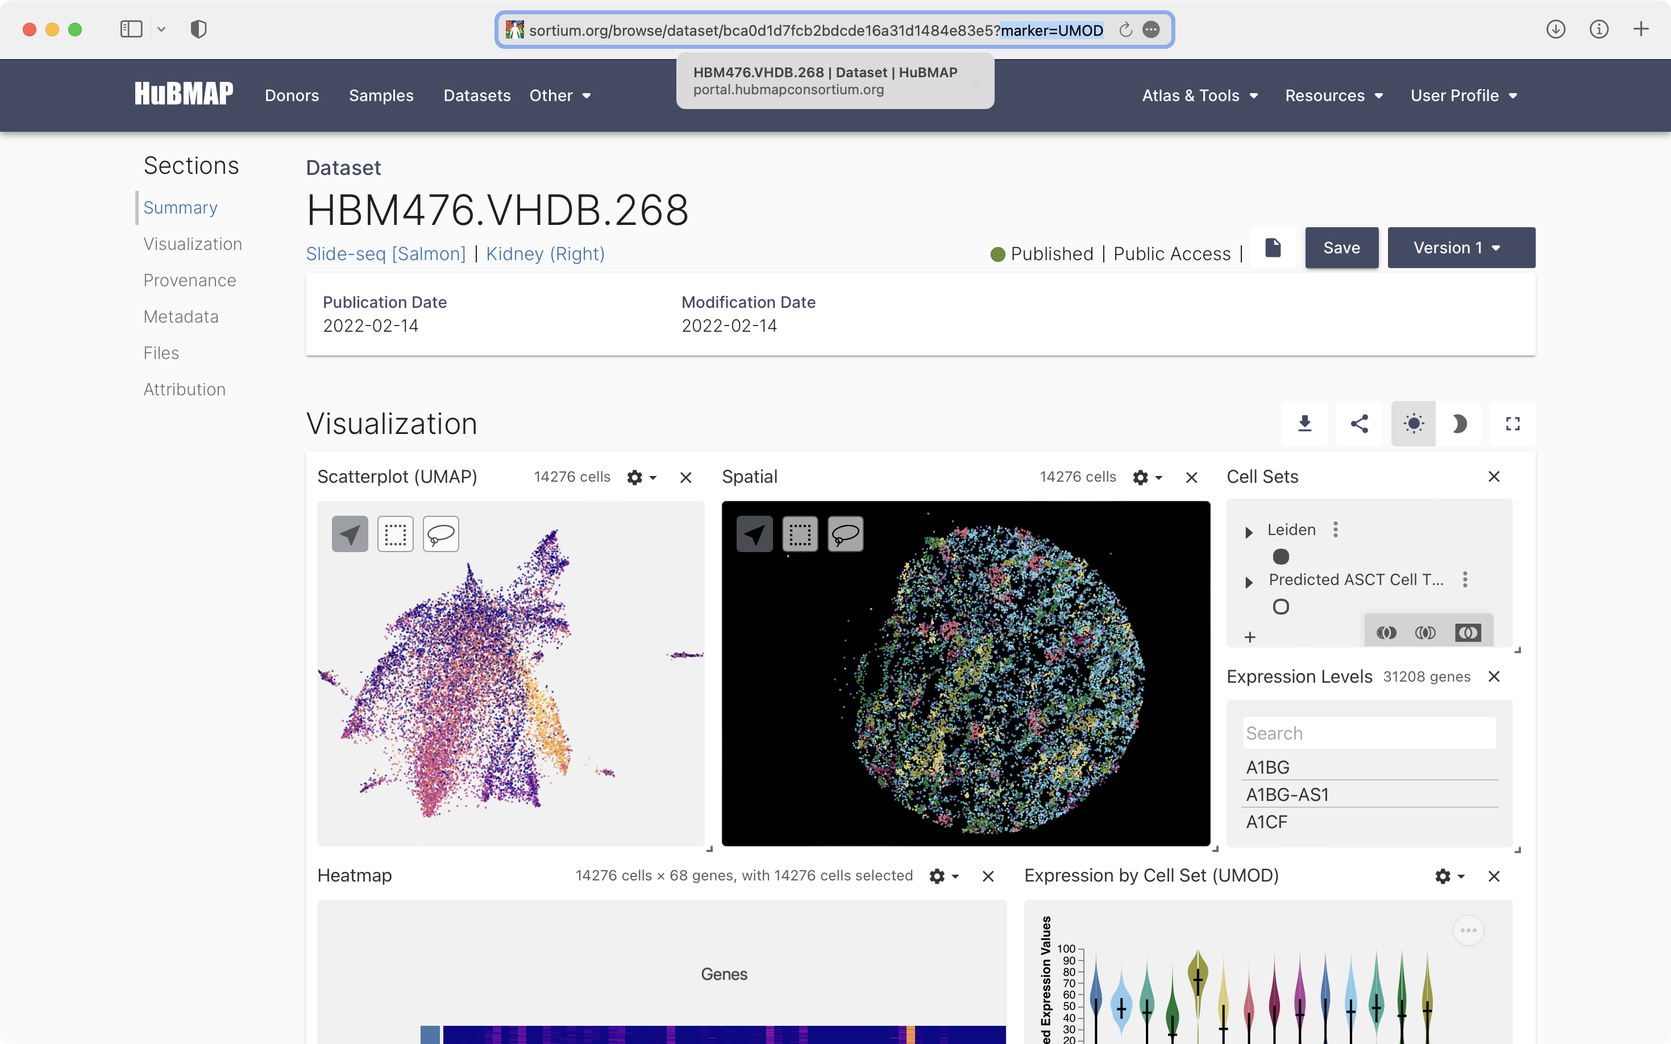Screen dimensions: 1671x1044
Task: Click the complement cell sets icon
Action: click(1468, 632)
